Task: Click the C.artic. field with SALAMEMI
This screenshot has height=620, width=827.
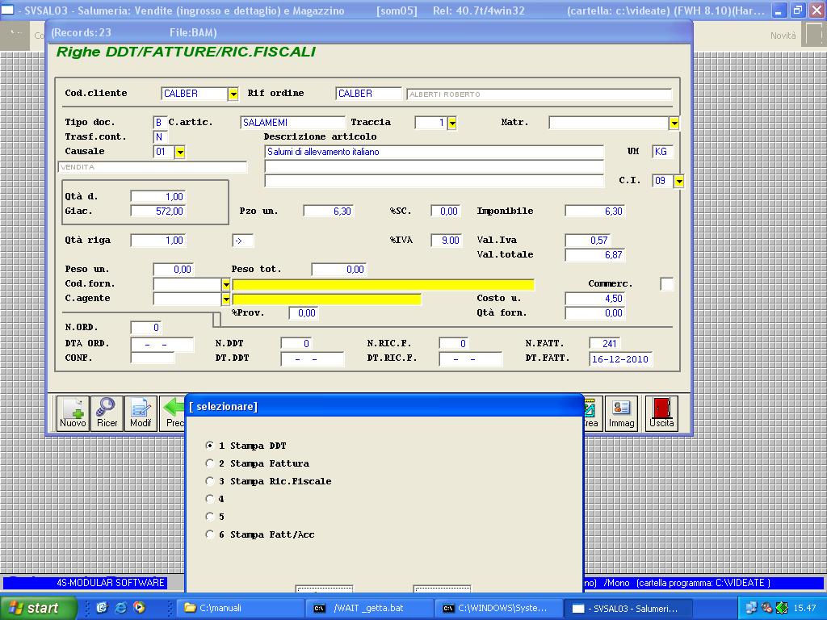Action: (x=292, y=123)
